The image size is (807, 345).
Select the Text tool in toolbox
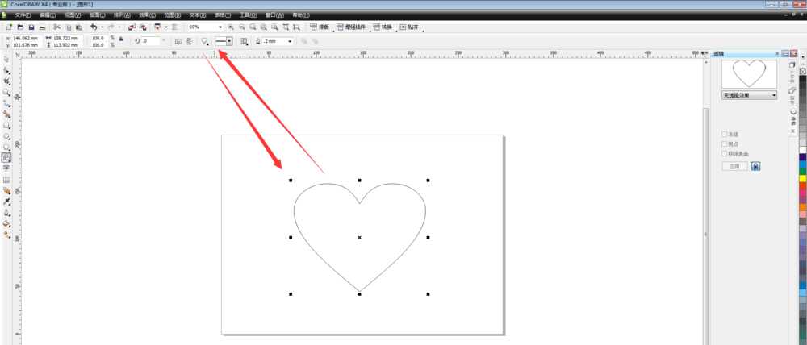click(6, 168)
